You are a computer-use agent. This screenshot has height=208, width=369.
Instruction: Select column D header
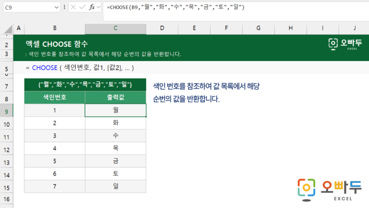[x=162, y=28]
